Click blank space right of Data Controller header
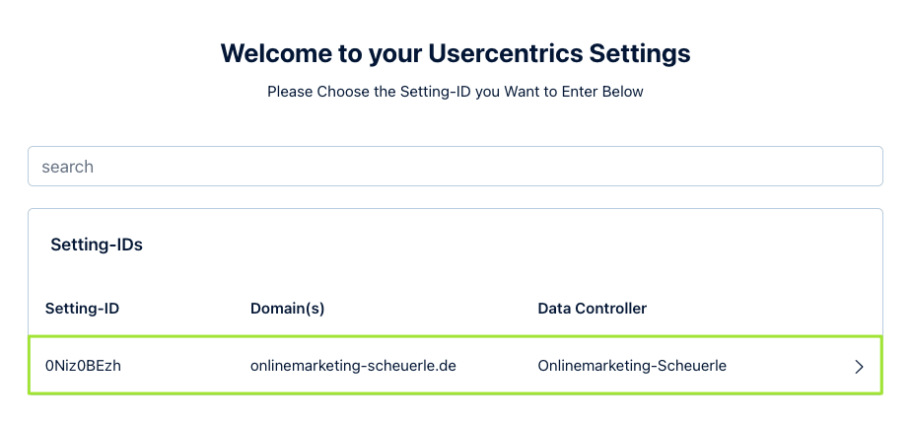This screenshot has width=910, height=422. (759, 309)
